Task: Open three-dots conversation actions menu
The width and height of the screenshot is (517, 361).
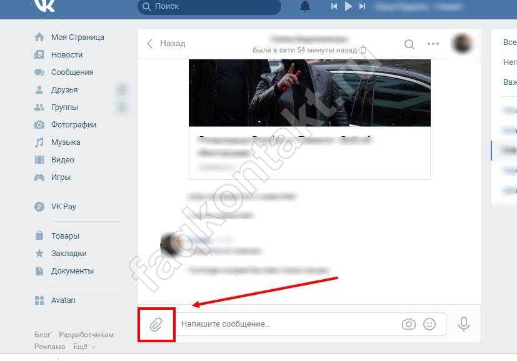Action: click(433, 44)
